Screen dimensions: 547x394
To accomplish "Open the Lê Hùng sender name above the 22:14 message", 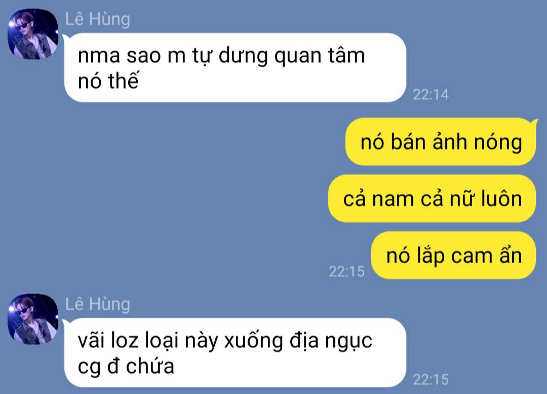I will 98,19.
